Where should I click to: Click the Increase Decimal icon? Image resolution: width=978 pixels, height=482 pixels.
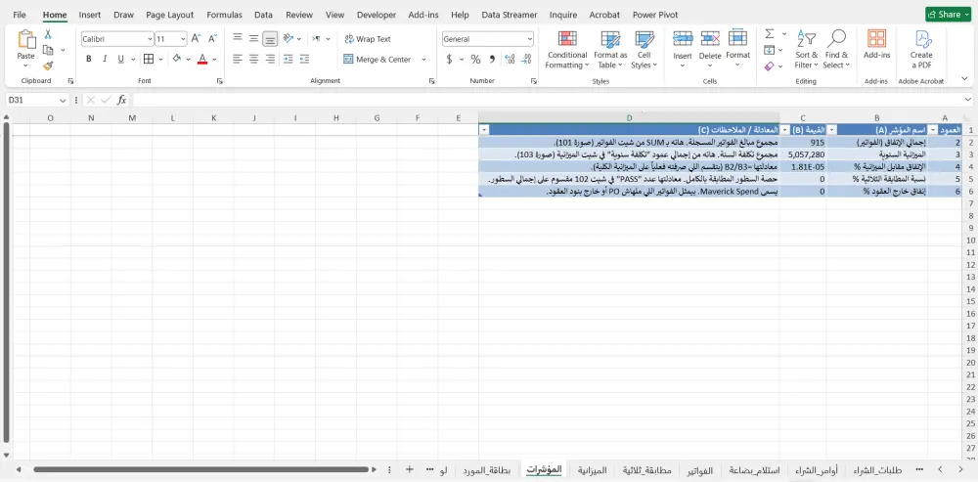pyautogui.click(x=510, y=60)
